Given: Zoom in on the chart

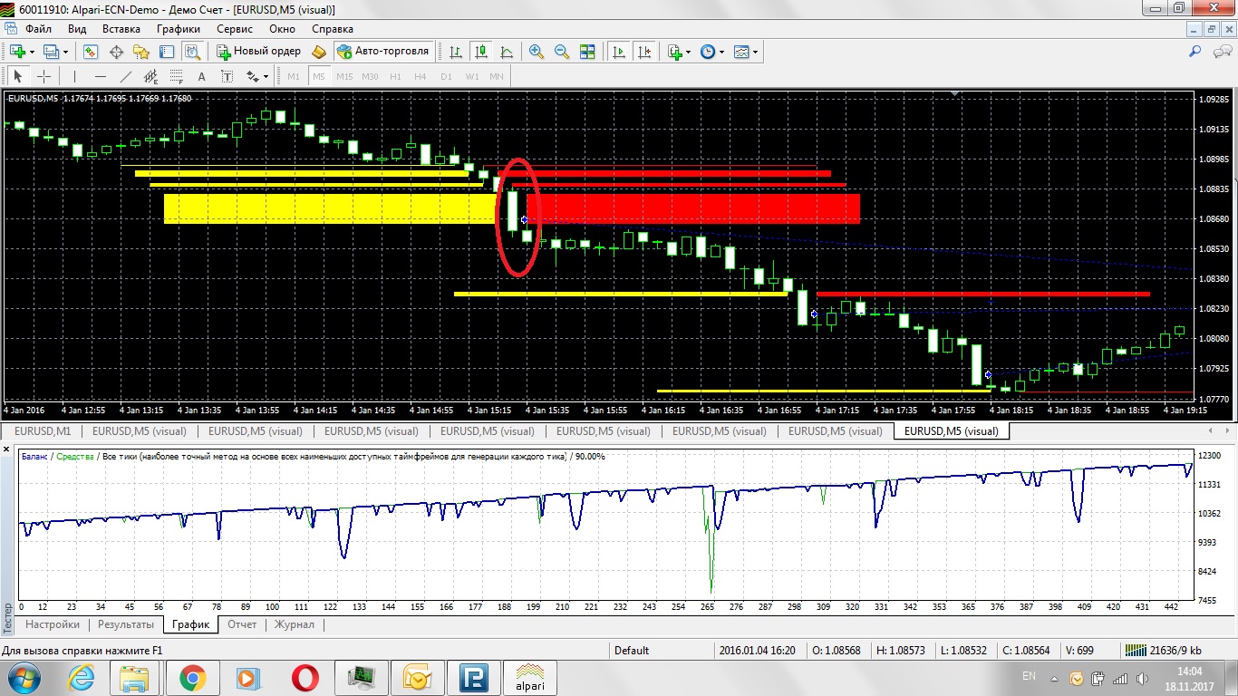Looking at the screenshot, I should (x=537, y=52).
